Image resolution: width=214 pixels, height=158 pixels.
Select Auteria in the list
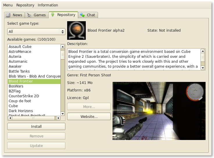tap(34, 56)
